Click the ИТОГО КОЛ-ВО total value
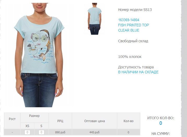This screenshot has height=137, width=187. 161,123
